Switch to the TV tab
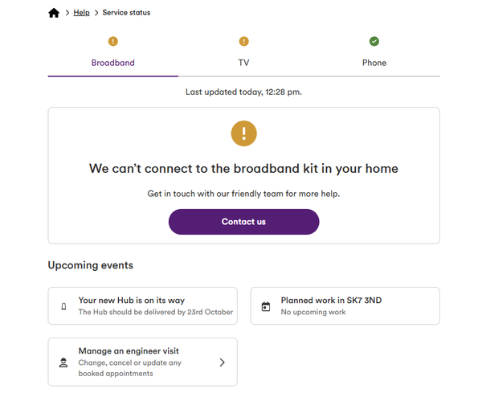The width and height of the screenshot is (482, 393). [x=243, y=63]
